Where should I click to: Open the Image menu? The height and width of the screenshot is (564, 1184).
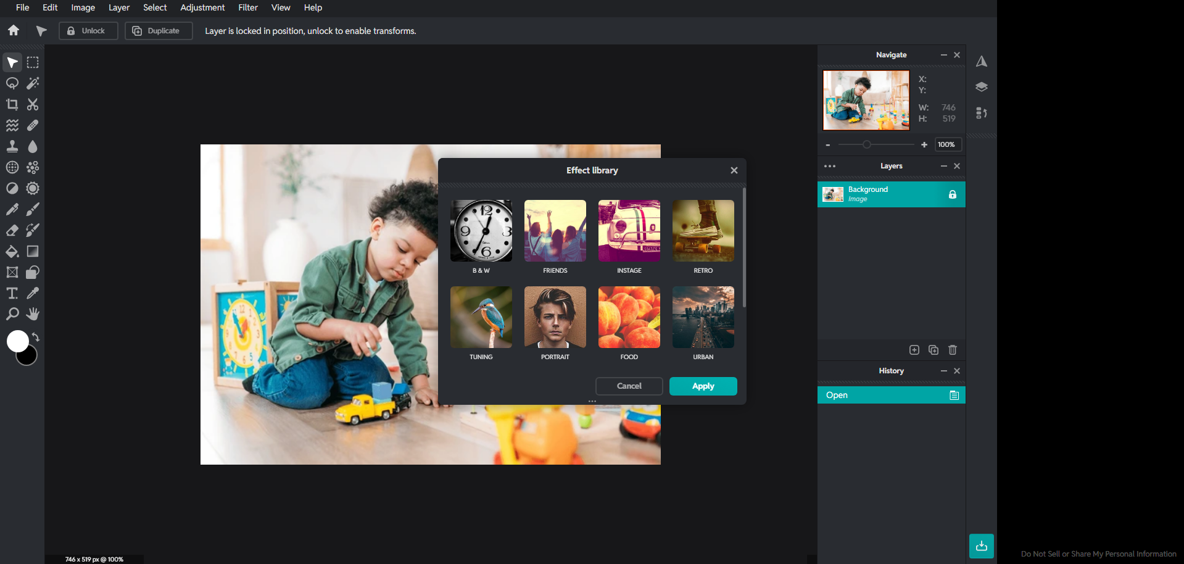coord(83,7)
